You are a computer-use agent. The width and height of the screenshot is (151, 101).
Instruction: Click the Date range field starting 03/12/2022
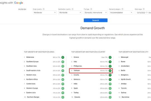pyautogui.click(x=143, y=13)
